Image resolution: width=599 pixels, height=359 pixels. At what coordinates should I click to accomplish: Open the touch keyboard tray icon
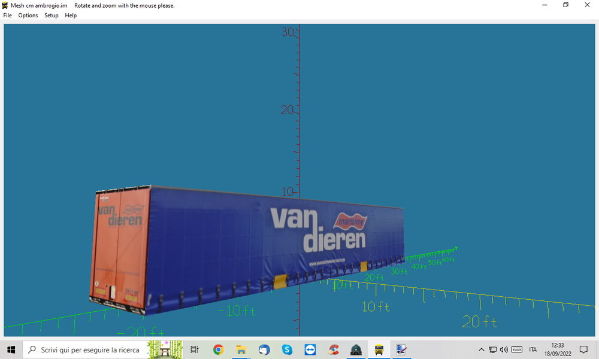[517, 349]
